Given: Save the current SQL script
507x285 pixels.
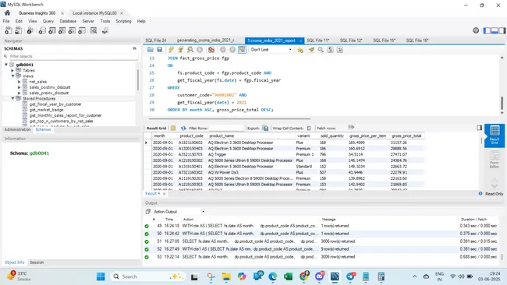Looking at the screenshot, I should (x=159, y=50).
